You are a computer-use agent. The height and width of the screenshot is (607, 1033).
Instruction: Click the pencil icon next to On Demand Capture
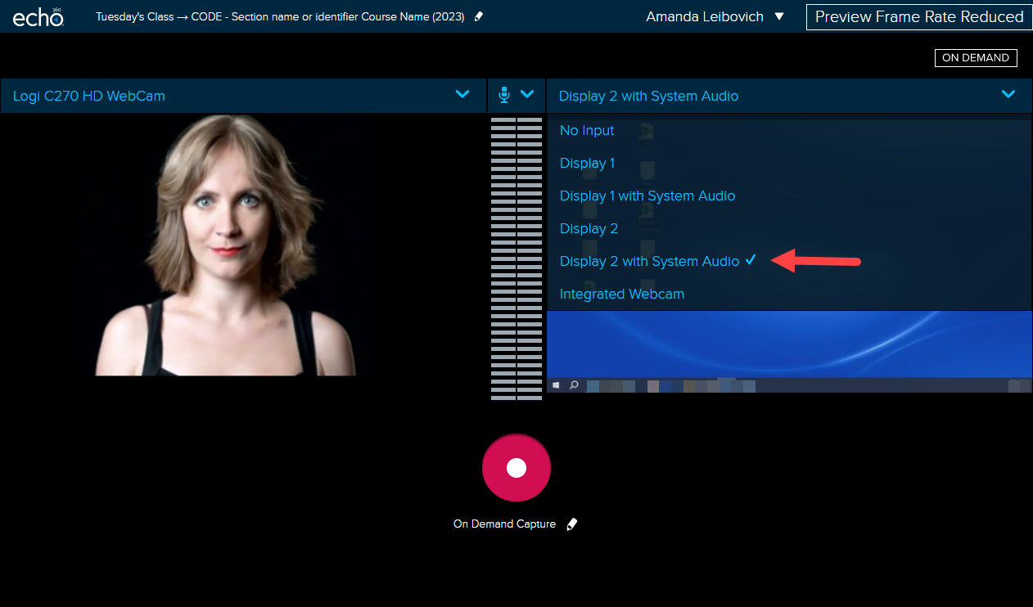[572, 524]
